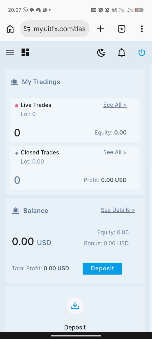152x339 pixels.
Task: Click the Balance briefcase icon
Action: click(x=16, y=211)
